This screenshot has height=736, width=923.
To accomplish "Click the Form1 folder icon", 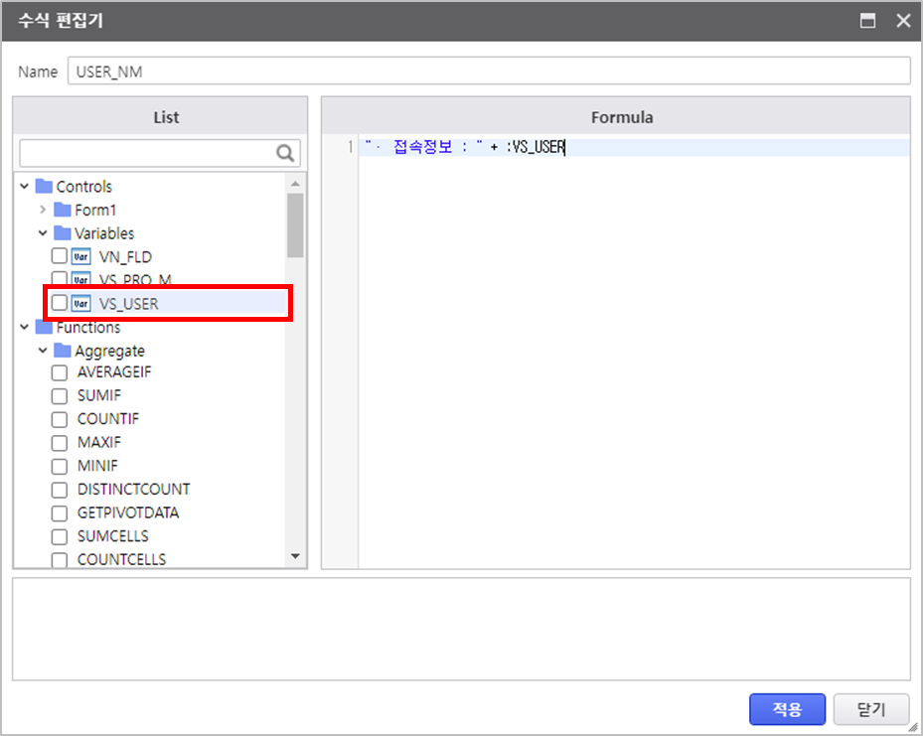I will coord(63,210).
